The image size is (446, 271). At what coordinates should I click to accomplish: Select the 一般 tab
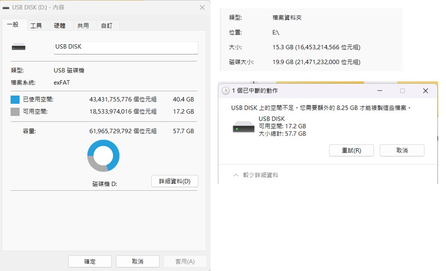(13, 25)
